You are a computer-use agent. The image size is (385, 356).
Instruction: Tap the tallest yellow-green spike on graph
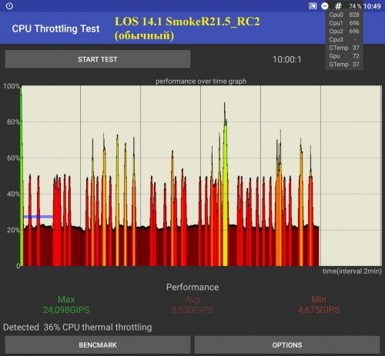point(225,185)
